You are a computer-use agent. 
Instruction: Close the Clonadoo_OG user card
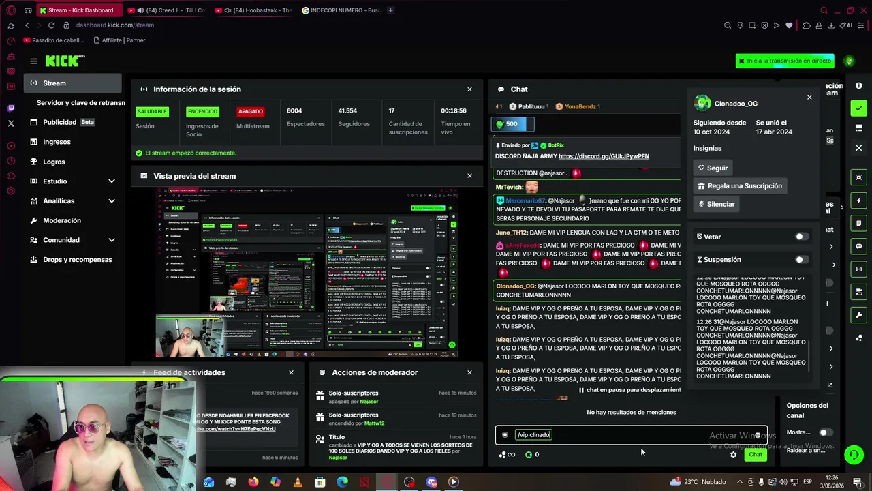(x=809, y=98)
